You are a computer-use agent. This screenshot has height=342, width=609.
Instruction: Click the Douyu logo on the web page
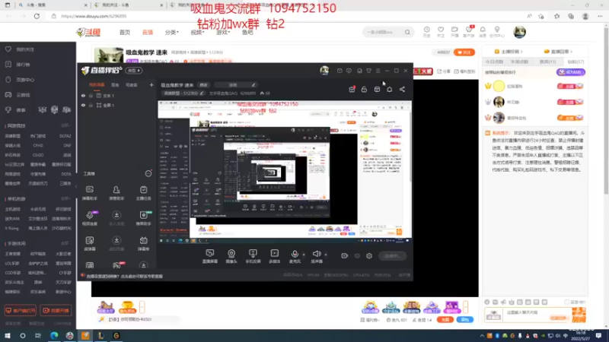pyautogui.click(x=88, y=32)
